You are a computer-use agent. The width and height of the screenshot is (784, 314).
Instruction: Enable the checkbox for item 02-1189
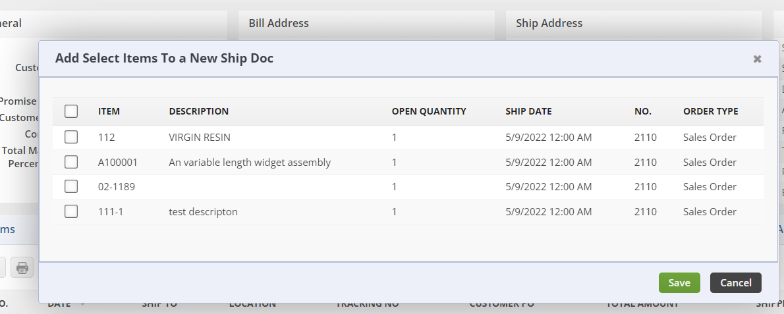pos(71,186)
